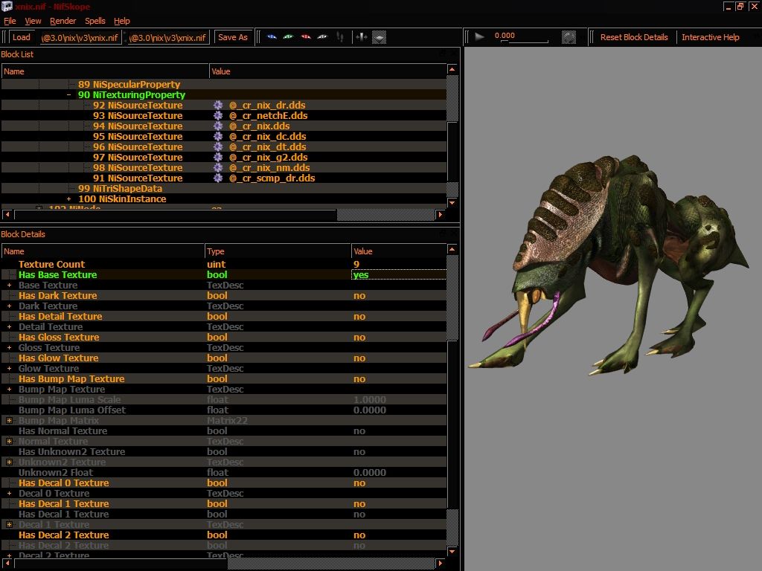Expand the Dark Texture row
Screen dimensions: 762x571
[x=9, y=306]
